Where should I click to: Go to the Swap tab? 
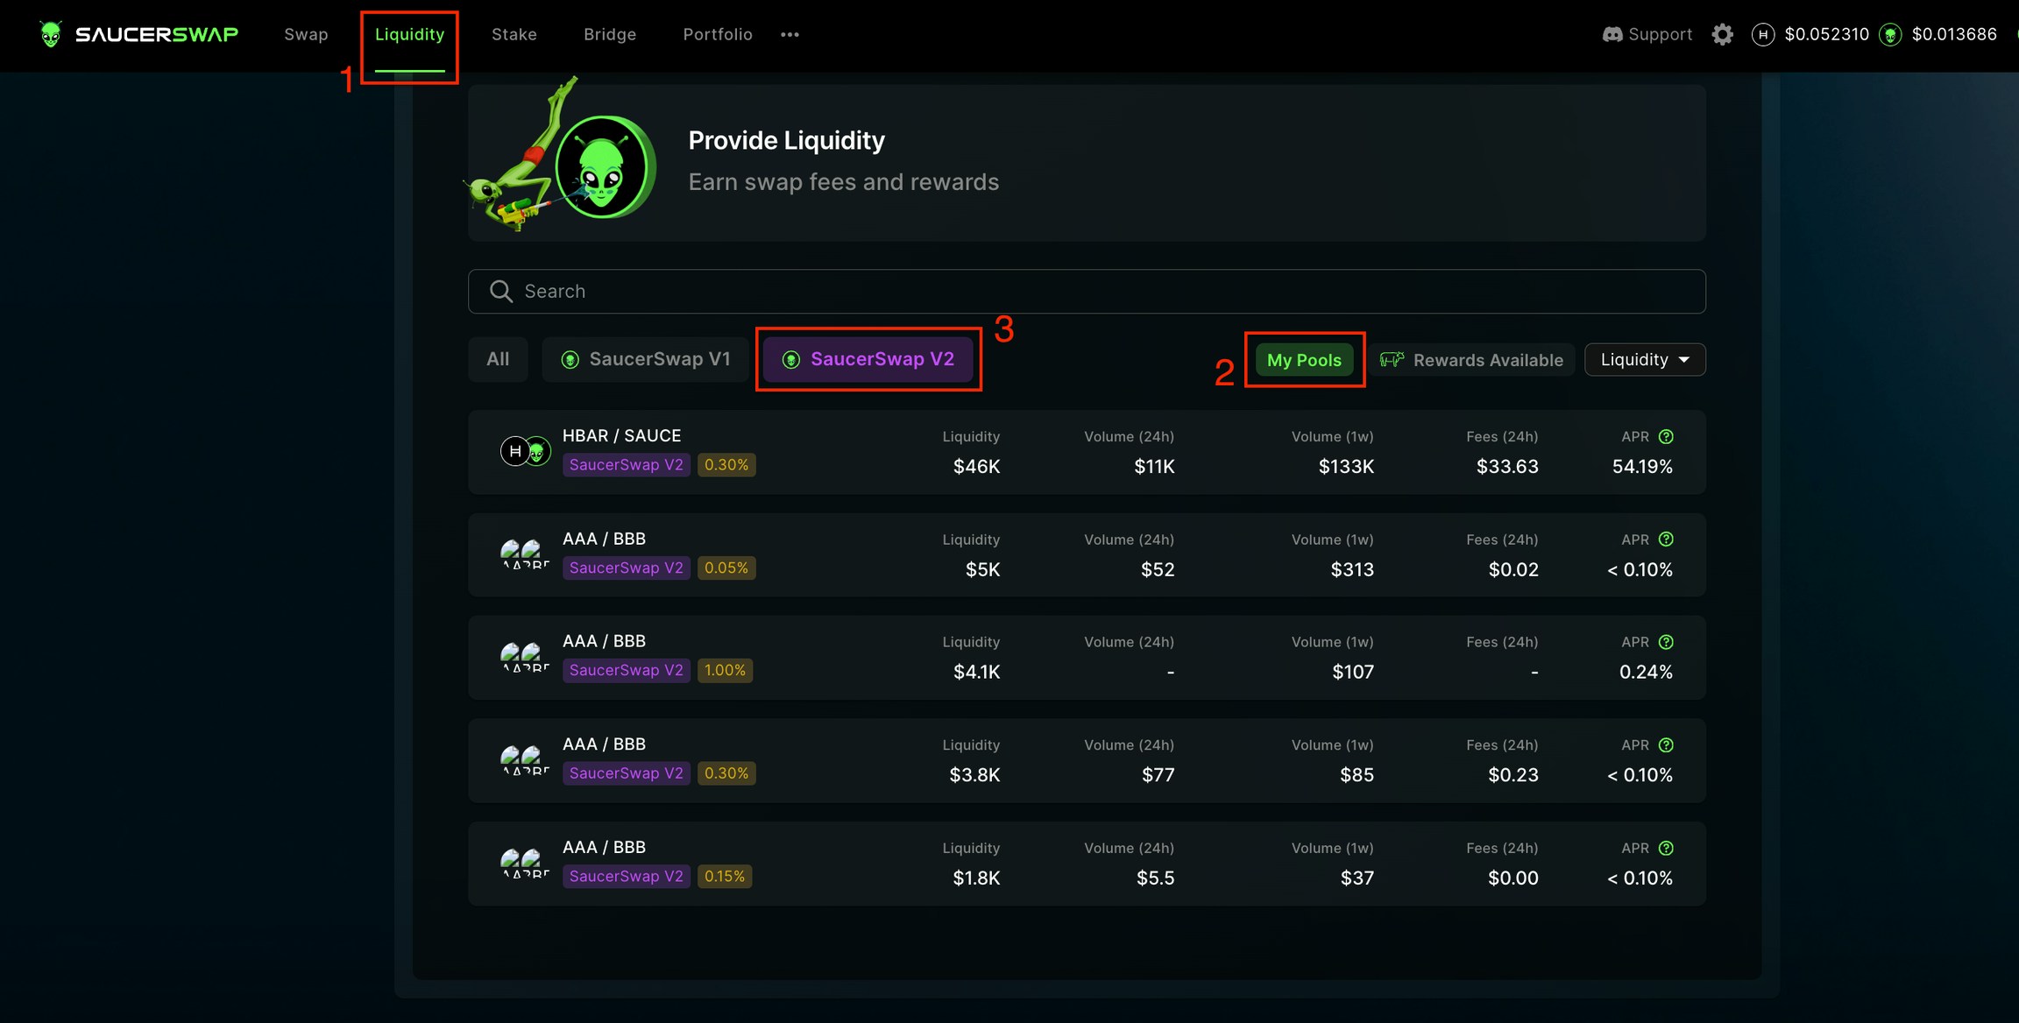pyautogui.click(x=306, y=34)
